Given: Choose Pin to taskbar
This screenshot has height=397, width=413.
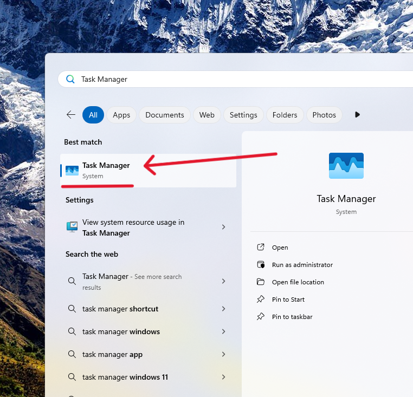Looking at the screenshot, I should (292, 317).
